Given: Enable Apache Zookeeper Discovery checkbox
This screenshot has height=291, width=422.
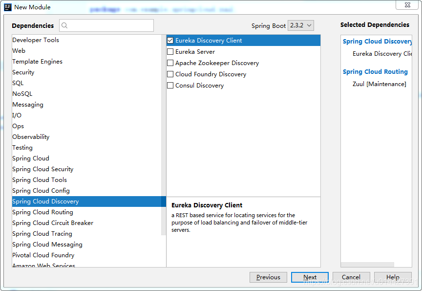Looking at the screenshot, I should (x=170, y=63).
